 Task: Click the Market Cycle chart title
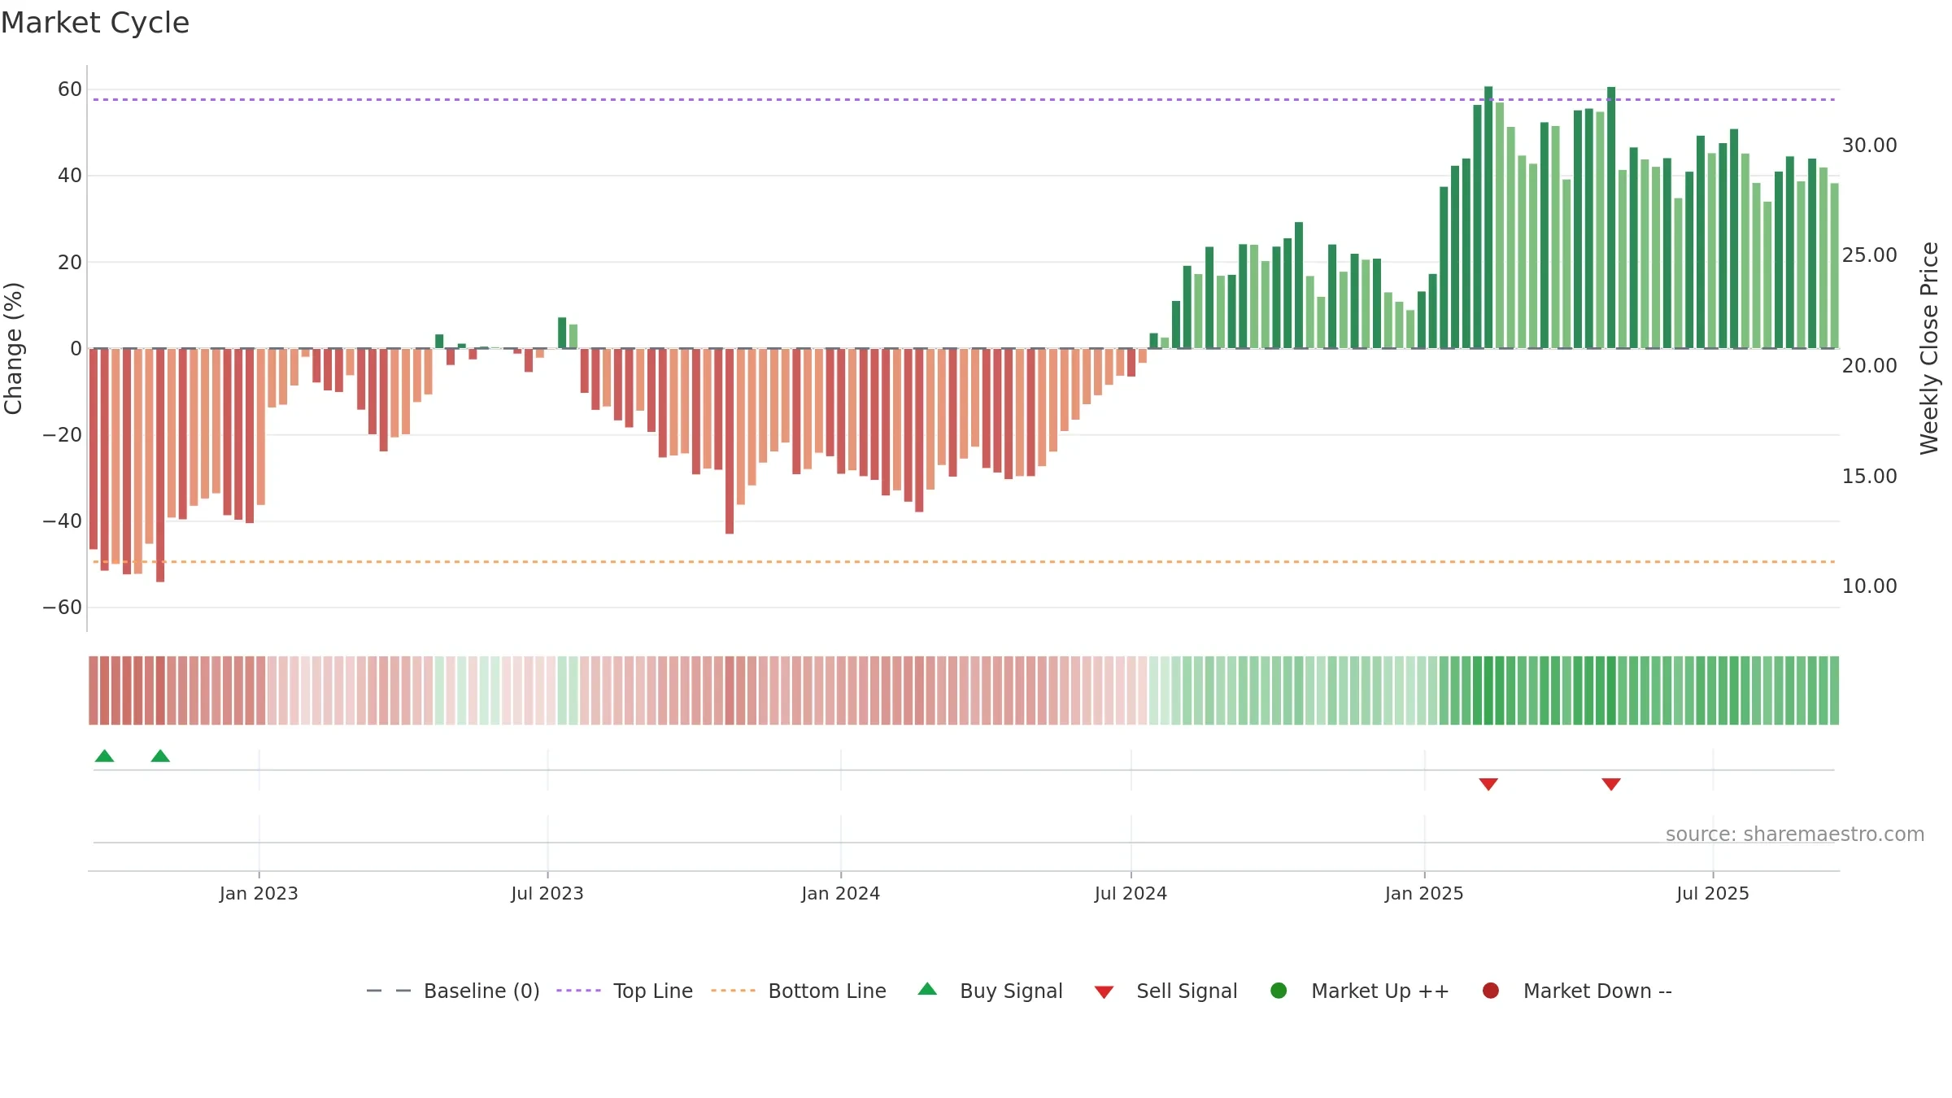click(95, 23)
